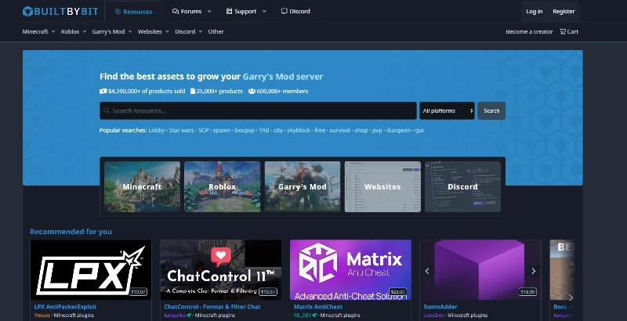This screenshot has height=321, width=627.
Task: Click the magnifier icon in search box
Action: (107, 110)
